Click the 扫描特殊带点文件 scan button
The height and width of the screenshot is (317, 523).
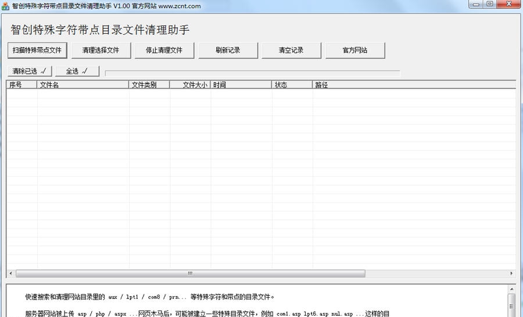click(x=37, y=51)
